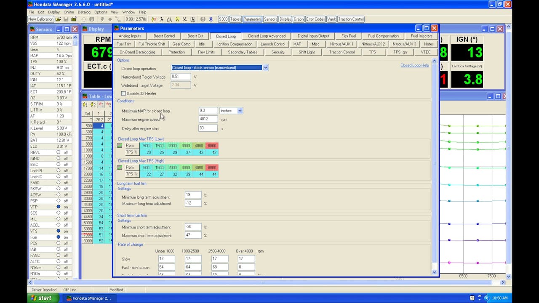Select the Lambda 1 (λ1) icon above the table
Image resolution: width=539 pixels, height=303 pixels.
[x=85, y=104]
